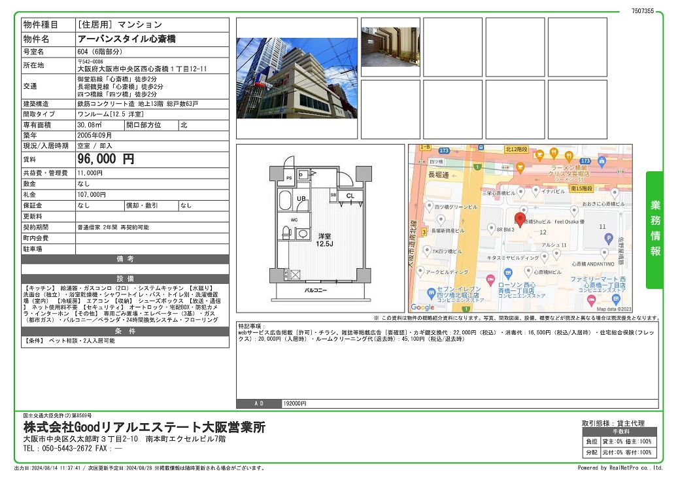Click the license text 国土交通大臣免許(2)第8569号
The height and width of the screenshot is (482, 680).
(x=58, y=416)
